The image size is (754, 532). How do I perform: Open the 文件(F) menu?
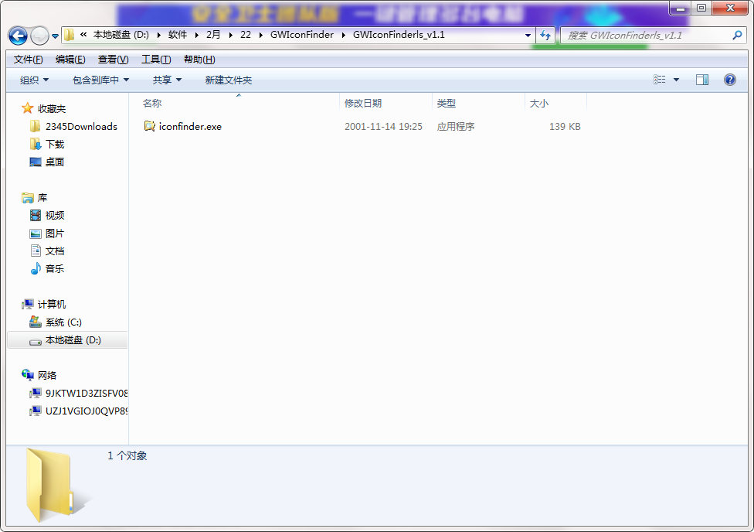pos(29,60)
